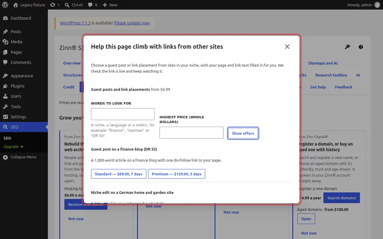
Task: Click Not now under the Restore card
Action: coord(76,219)
